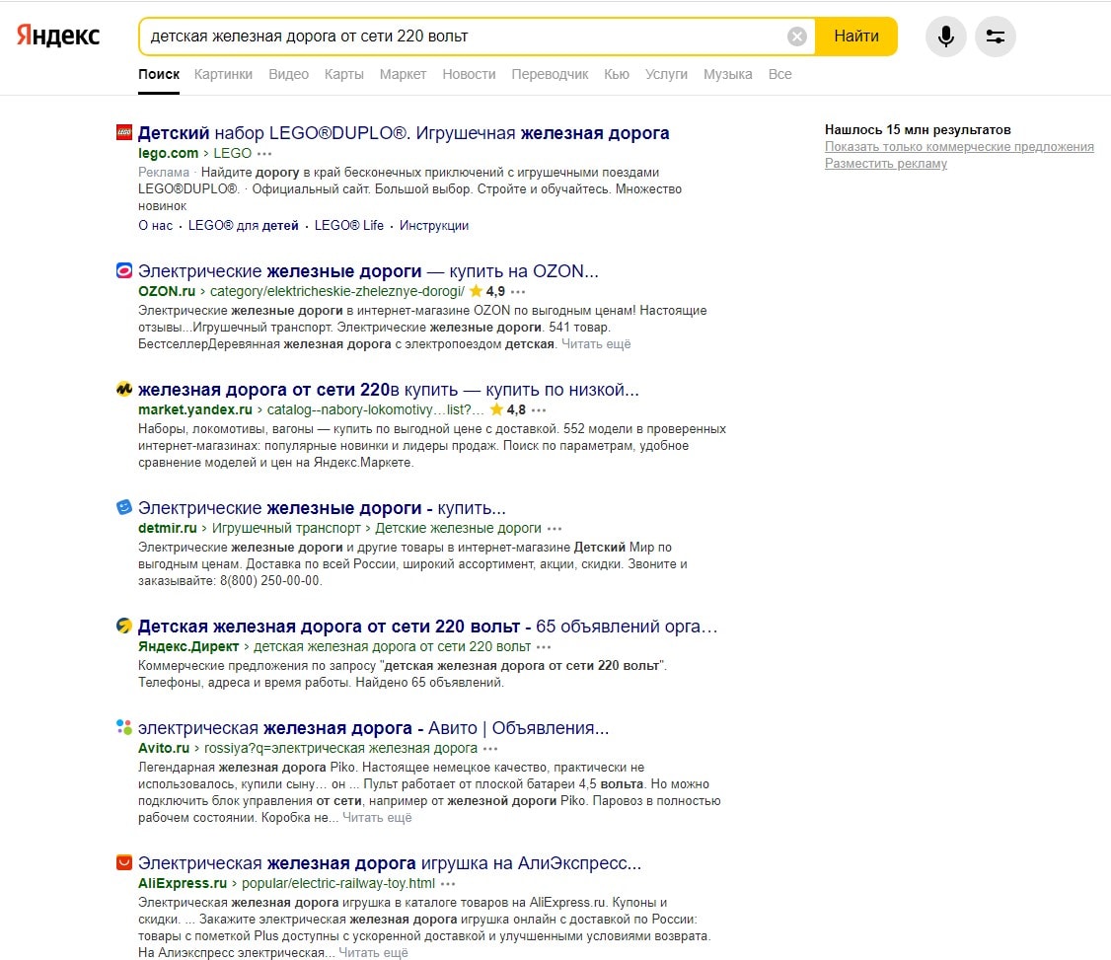Open the Кью tab
Screen dimensions: 1111x960
tap(617, 74)
